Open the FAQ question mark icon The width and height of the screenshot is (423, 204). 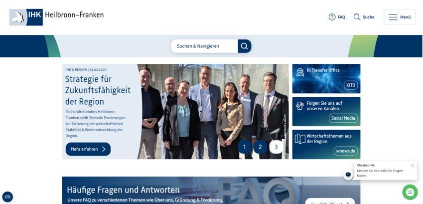pos(332,17)
